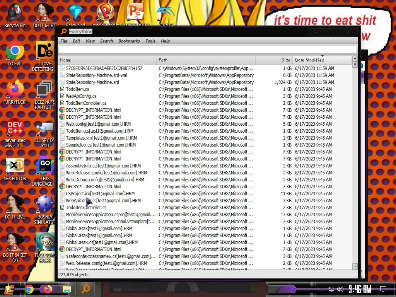
Task: Open the BOSNIA SIMULATOR desktop icon
Action: (x=44, y=210)
